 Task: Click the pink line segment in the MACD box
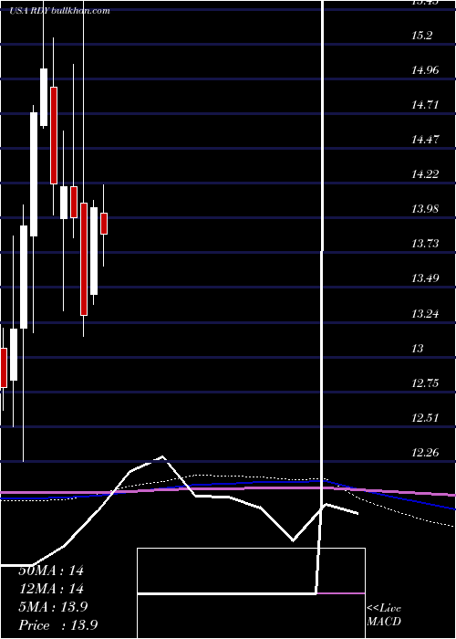pos(340,593)
